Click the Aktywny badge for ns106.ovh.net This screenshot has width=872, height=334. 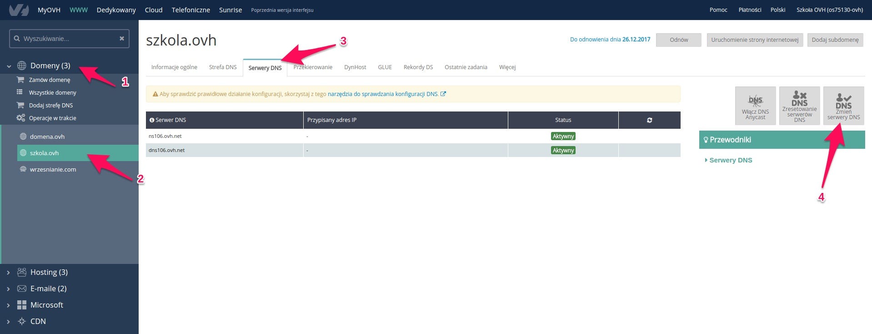click(563, 136)
